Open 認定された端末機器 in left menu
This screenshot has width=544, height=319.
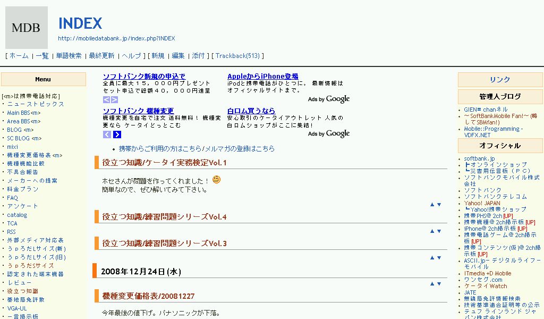(x=36, y=274)
